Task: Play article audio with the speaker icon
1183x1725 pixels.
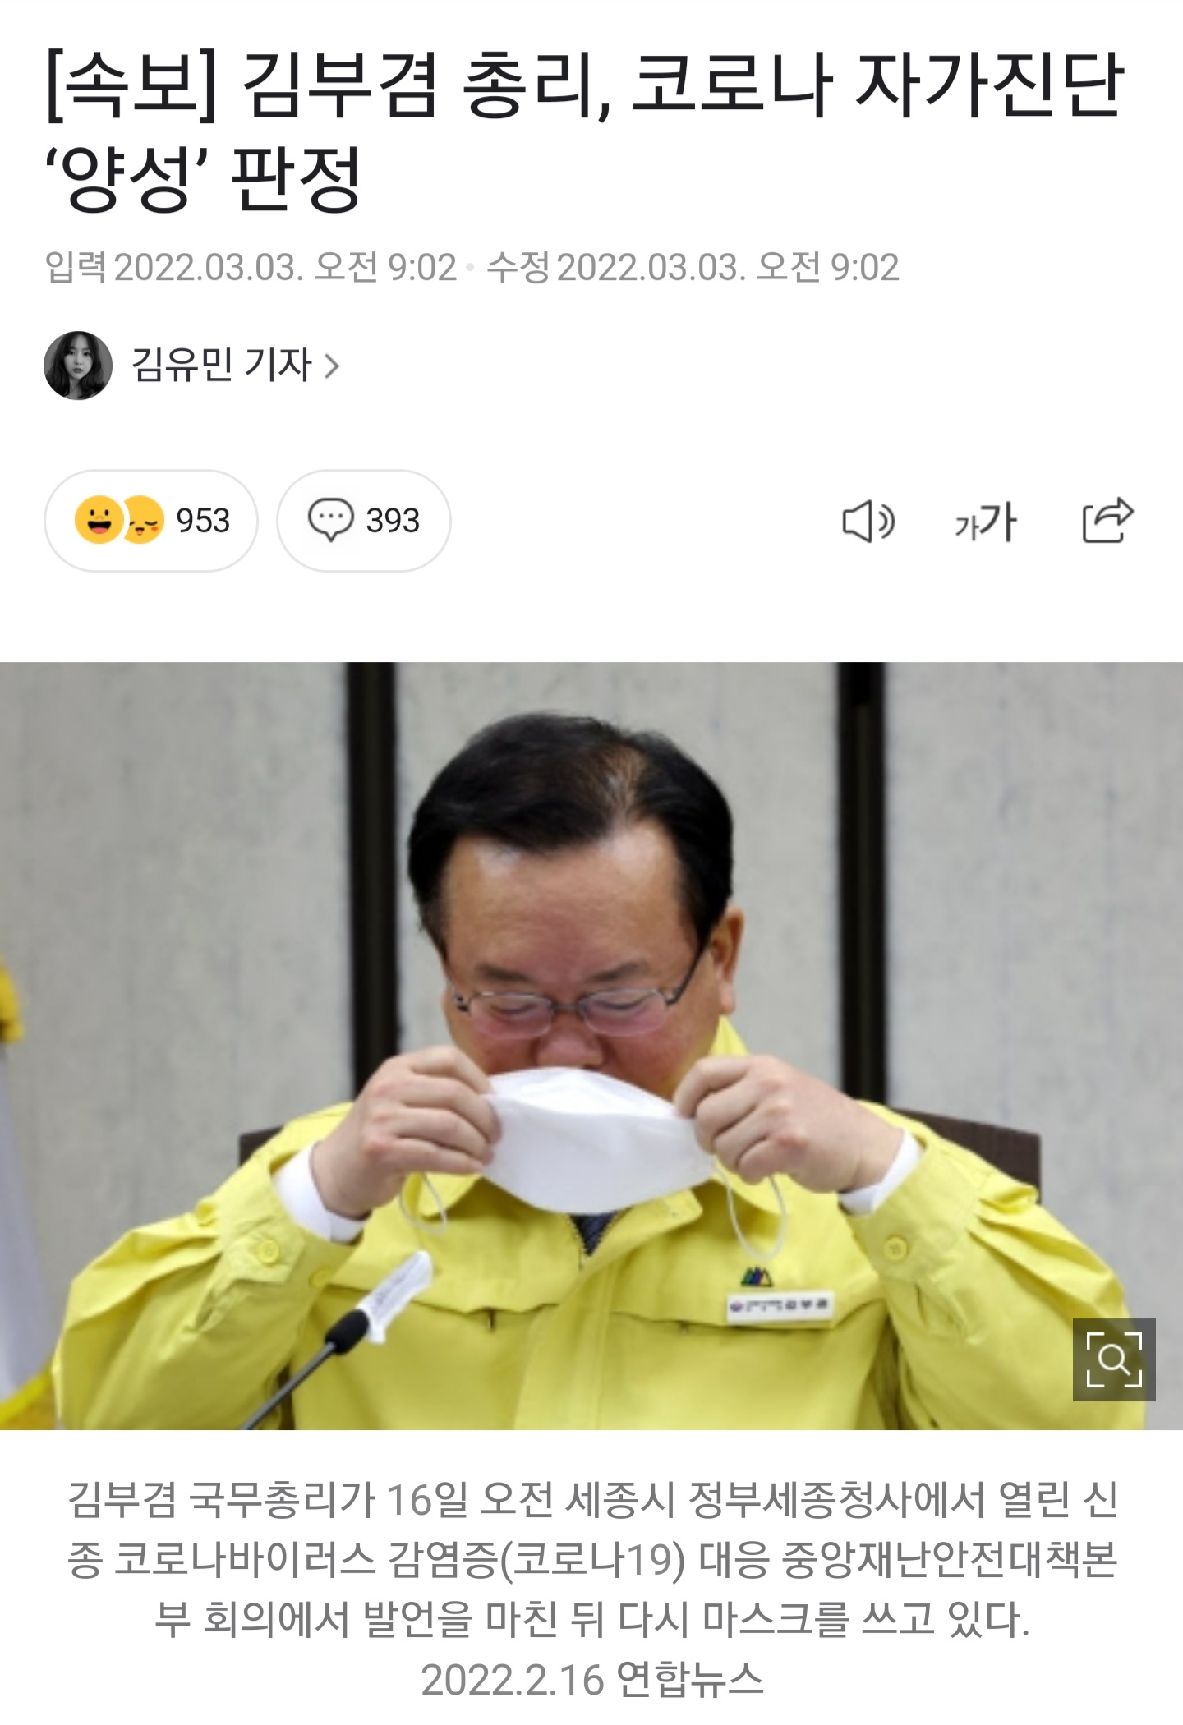Action: click(x=868, y=522)
